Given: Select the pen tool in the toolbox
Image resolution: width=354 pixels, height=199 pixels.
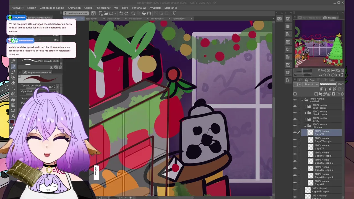Looking at the screenshot, I should 13,67.
